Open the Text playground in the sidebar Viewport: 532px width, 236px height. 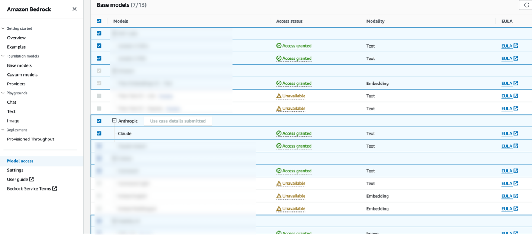(x=11, y=111)
